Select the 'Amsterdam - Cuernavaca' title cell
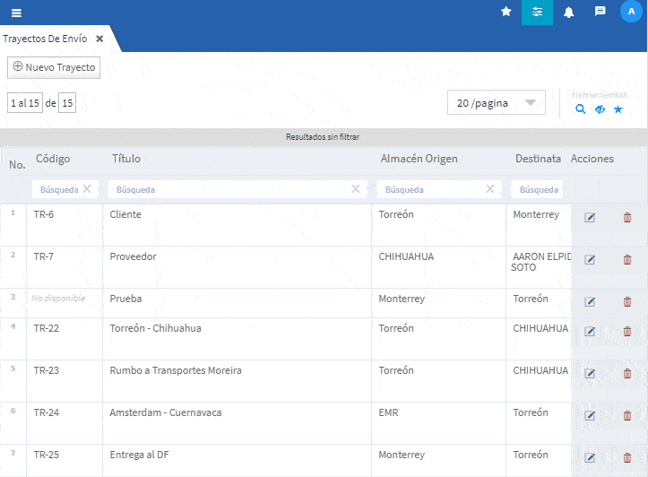The height and width of the screenshot is (477, 648). (237, 423)
